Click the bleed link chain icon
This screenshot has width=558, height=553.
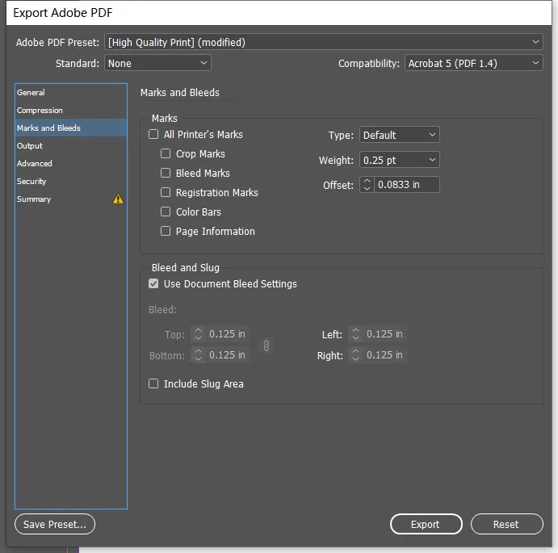click(266, 346)
